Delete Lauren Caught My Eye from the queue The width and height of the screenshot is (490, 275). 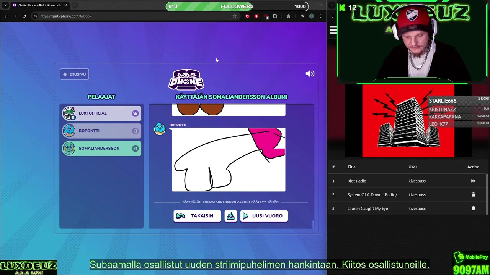point(473,209)
